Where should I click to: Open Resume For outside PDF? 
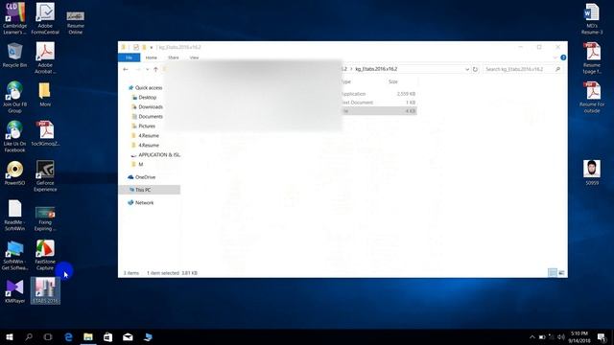592,97
